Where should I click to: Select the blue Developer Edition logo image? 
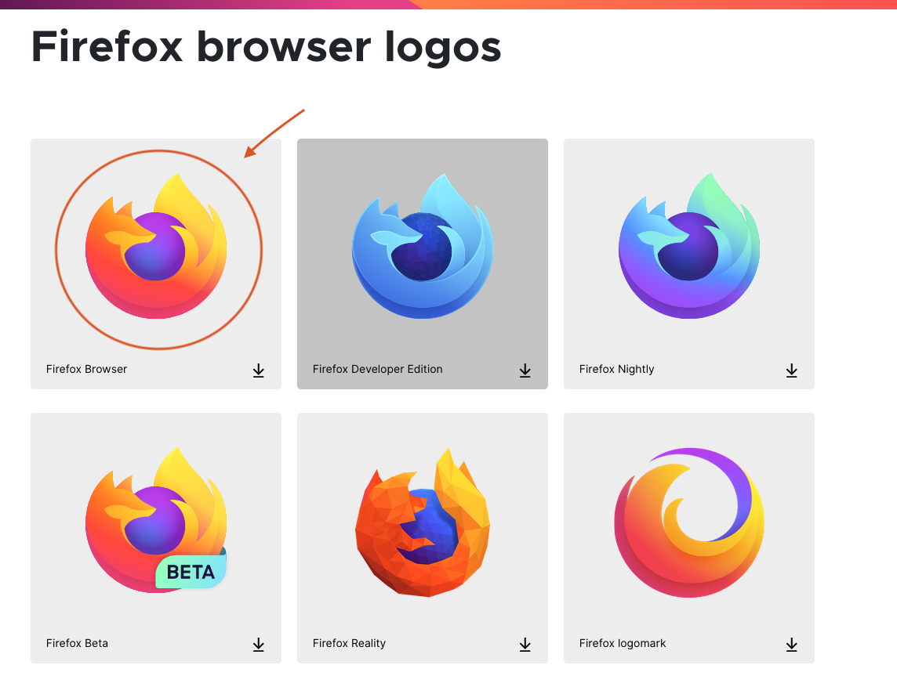(422, 246)
